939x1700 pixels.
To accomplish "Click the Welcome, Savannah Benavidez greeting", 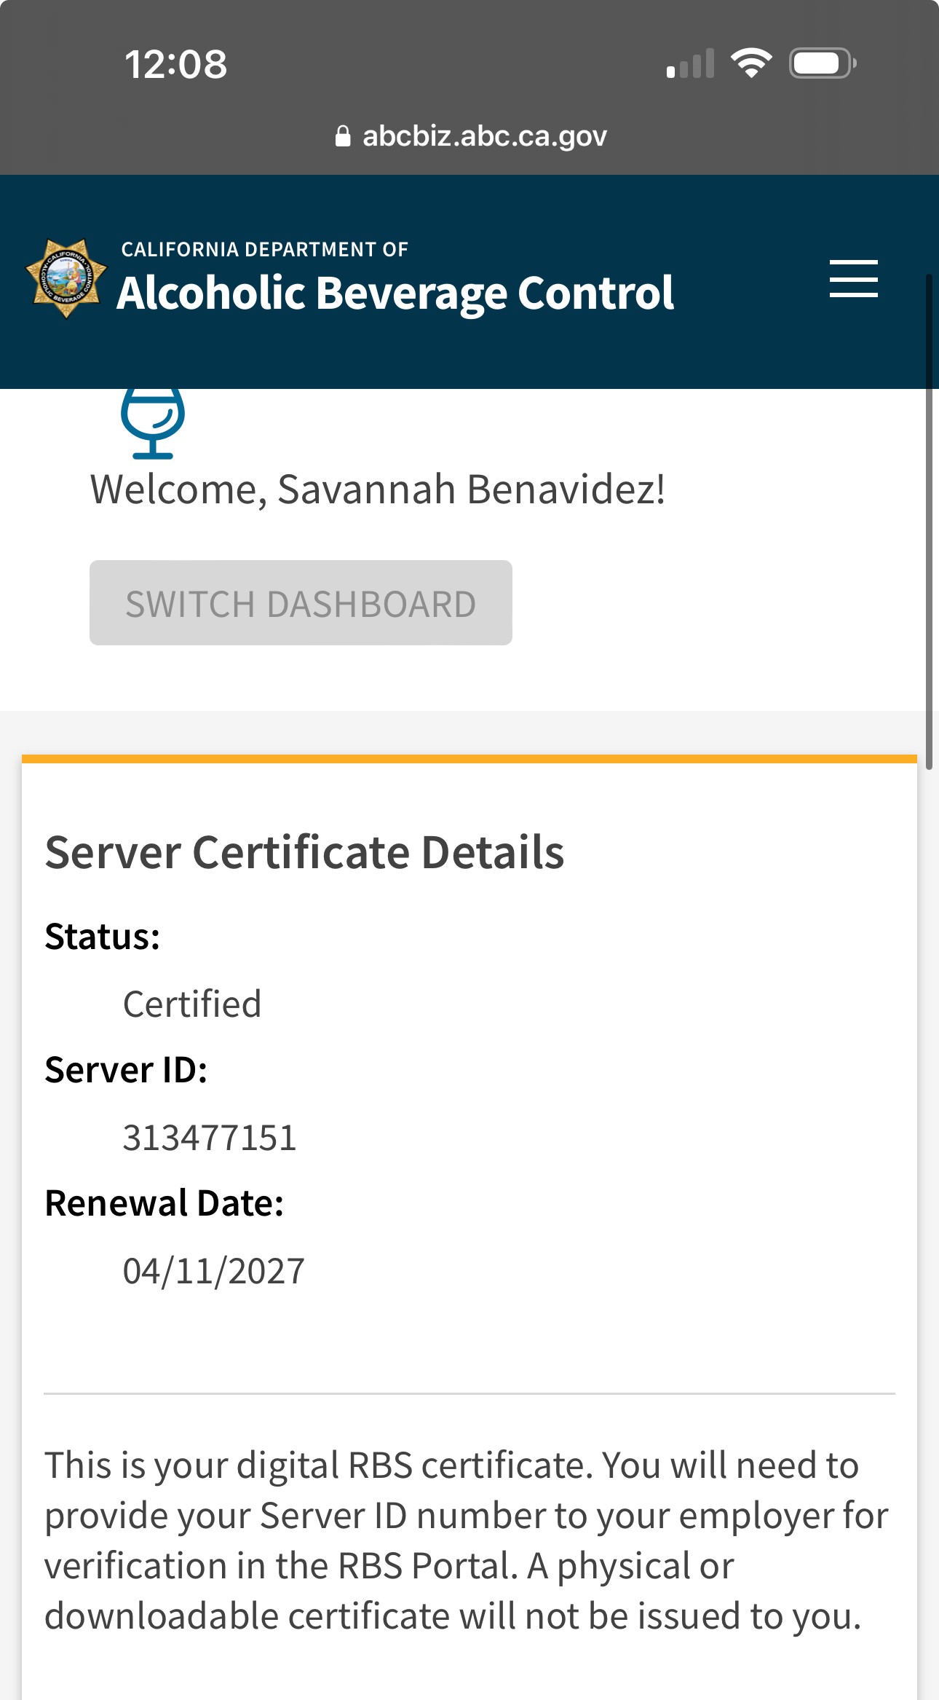I will [x=377, y=489].
